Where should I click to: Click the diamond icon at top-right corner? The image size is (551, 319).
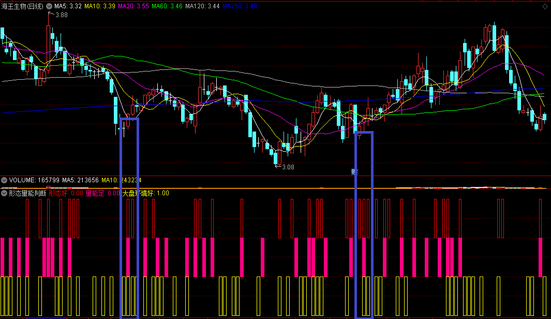pos(545,6)
